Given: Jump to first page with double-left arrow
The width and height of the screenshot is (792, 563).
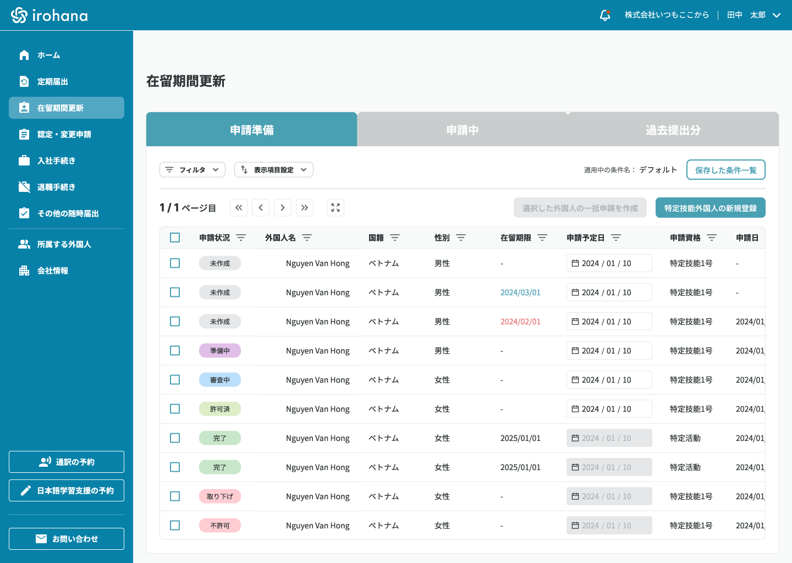Looking at the screenshot, I should click(x=239, y=208).
